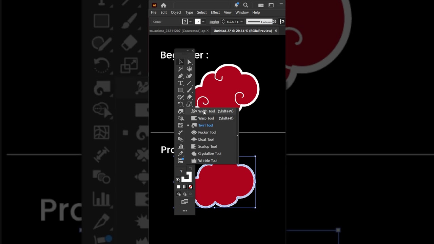The height and width of the screenshot is (244, 434).
Task: Swap fill and stroke arrows
Action: point(191,168)
